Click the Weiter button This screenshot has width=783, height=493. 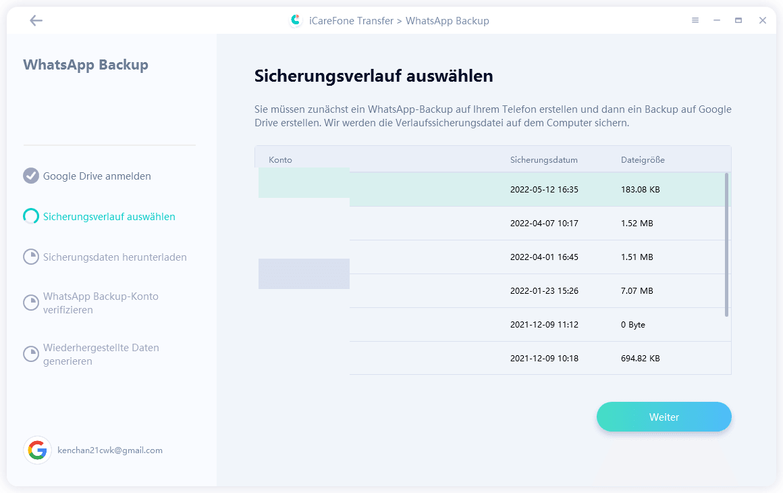[664, 417]
